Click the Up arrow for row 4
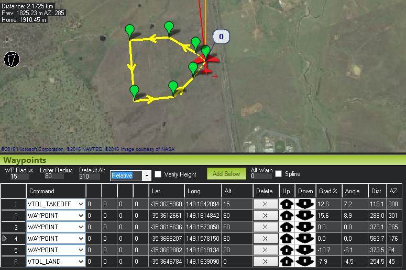The image size is (406, 270). pyautogui.click(x=287, y=239)
